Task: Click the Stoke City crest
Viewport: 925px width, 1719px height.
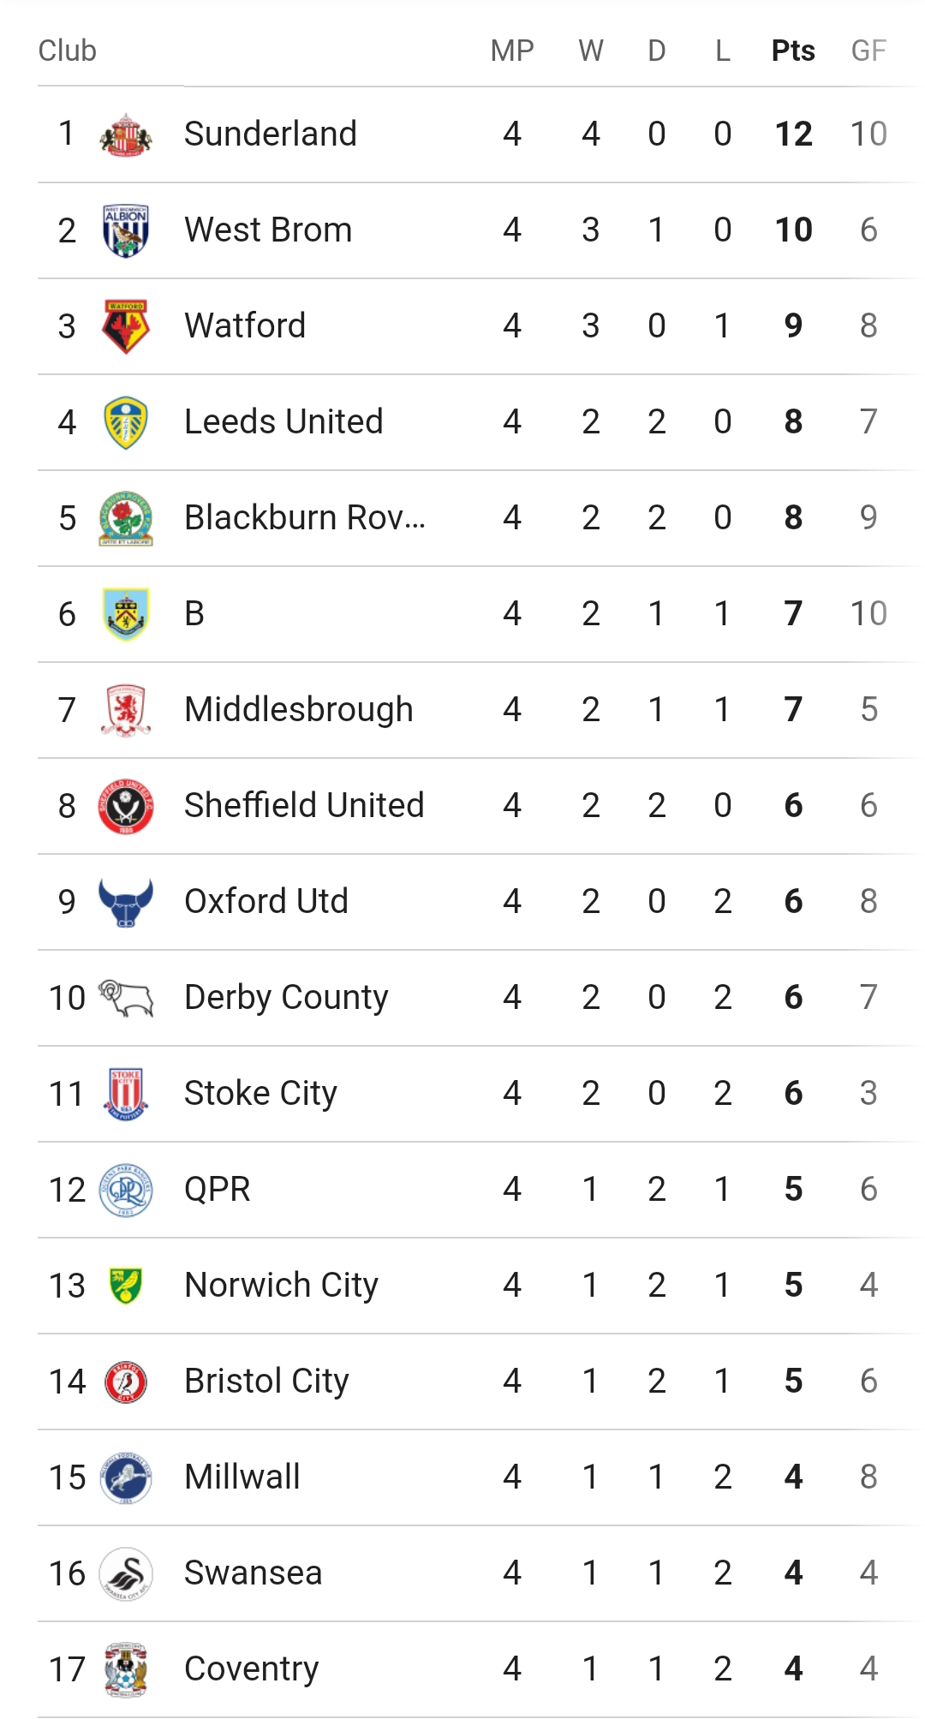Action: [x=126, y=1094]
